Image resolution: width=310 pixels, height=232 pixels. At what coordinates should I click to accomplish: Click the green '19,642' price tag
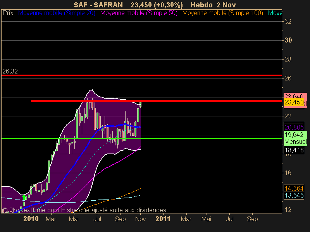click(294, 135)
